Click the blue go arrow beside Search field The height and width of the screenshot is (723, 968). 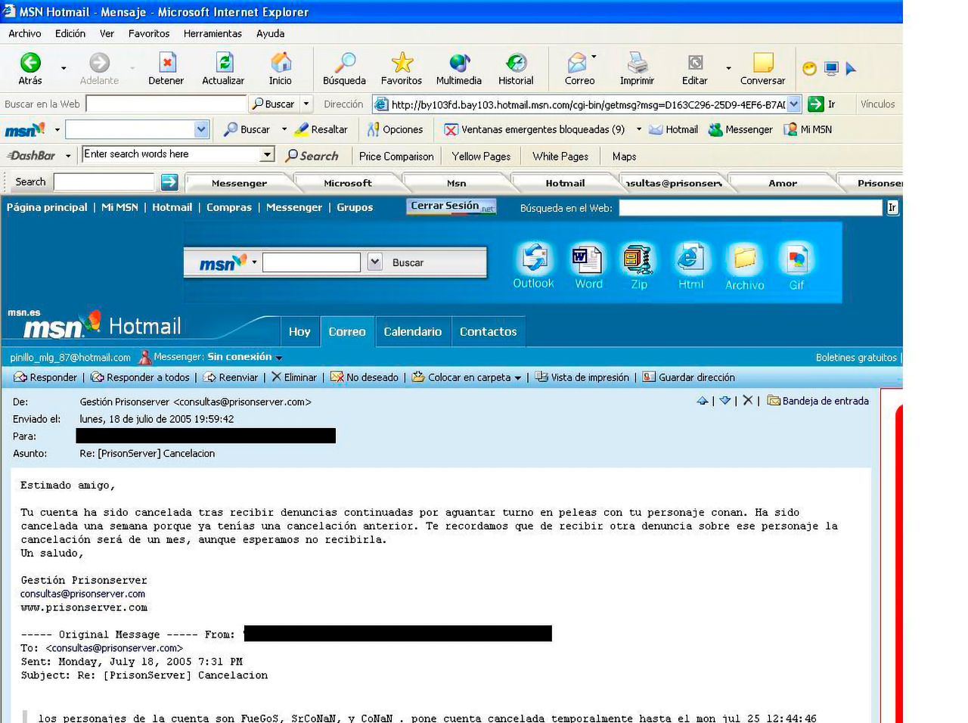pos(169,182)
